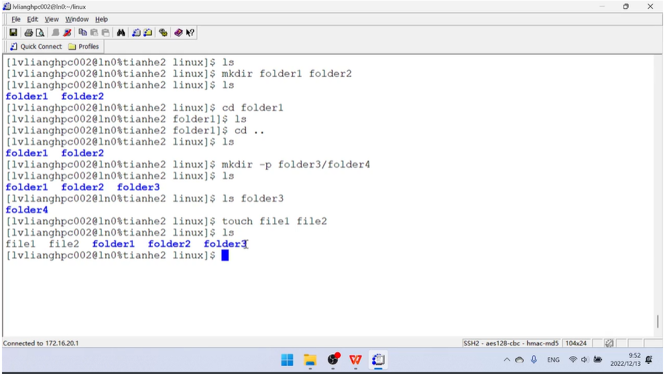The width and height of the screenshot is (665, 374).
Task: Open Print Preview from the toolbar
Action: [x=40, y=33]
